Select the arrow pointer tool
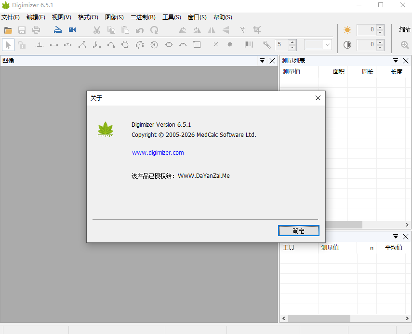 (8, 45)
